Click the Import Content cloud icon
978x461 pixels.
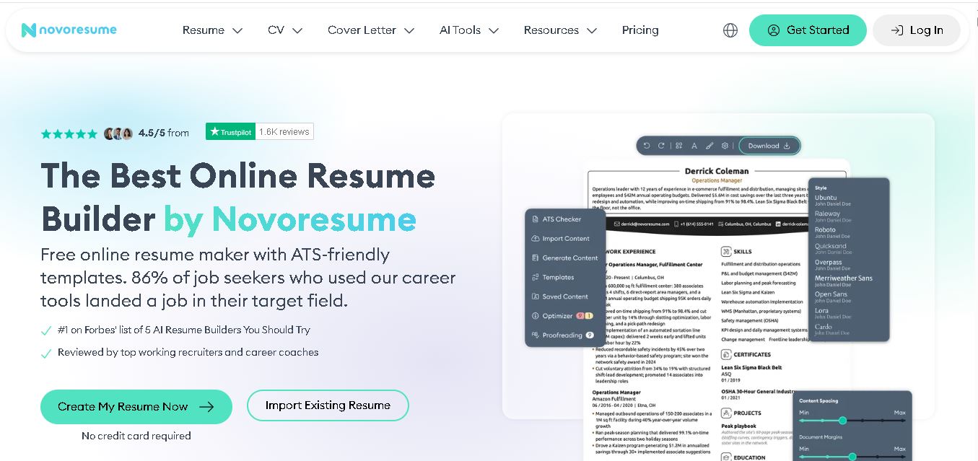[536, 239]
